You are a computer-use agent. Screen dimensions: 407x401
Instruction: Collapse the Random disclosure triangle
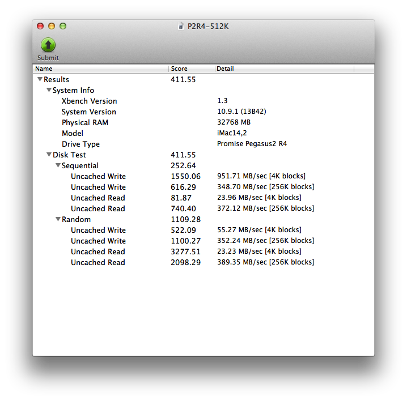point(58,219)
